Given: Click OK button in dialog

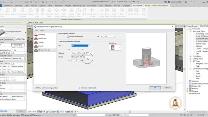Looking at the screenshot, I should click(155, 88).
